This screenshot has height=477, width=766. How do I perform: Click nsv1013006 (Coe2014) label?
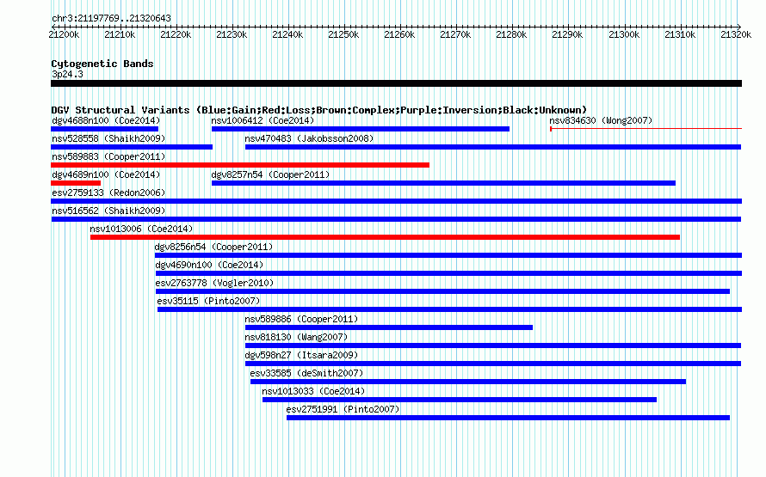pos(141,229)
